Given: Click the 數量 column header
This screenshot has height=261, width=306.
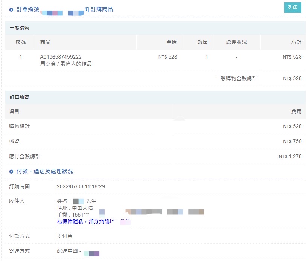Looking at the screenshot, I should pos(202,42).
